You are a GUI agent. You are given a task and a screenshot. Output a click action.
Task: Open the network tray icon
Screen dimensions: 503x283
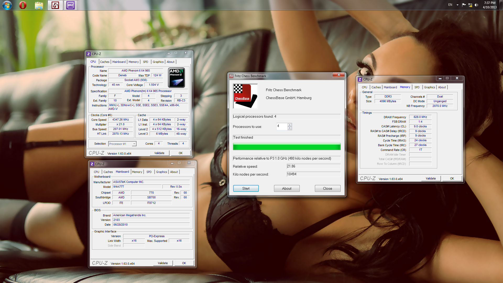coord(470,5)
